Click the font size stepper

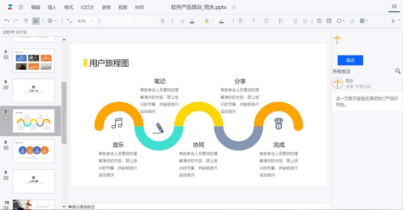point(154,21)
